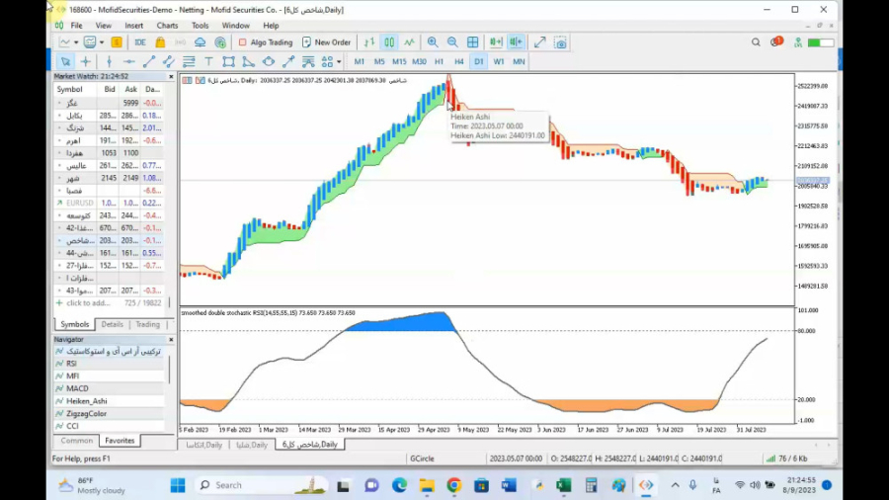The width and height of the screenshot is (889, 500).
Task: Zoom in the chart with magnifier plus
Action: 433,42
